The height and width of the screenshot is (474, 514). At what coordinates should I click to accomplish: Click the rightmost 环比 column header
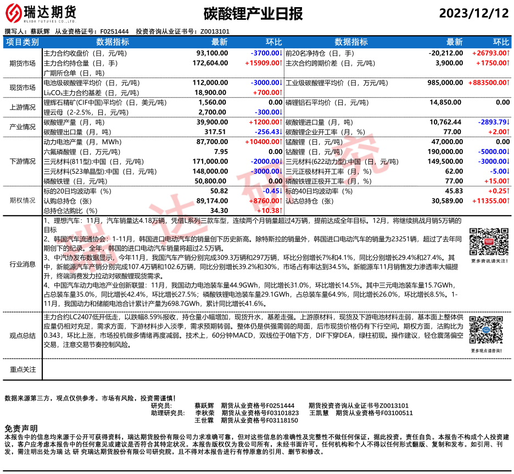point(501,42)
